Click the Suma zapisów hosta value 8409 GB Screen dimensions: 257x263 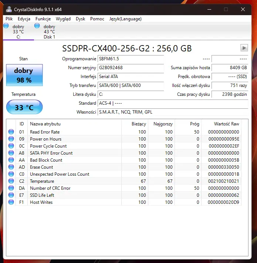[x=230, y=68]
